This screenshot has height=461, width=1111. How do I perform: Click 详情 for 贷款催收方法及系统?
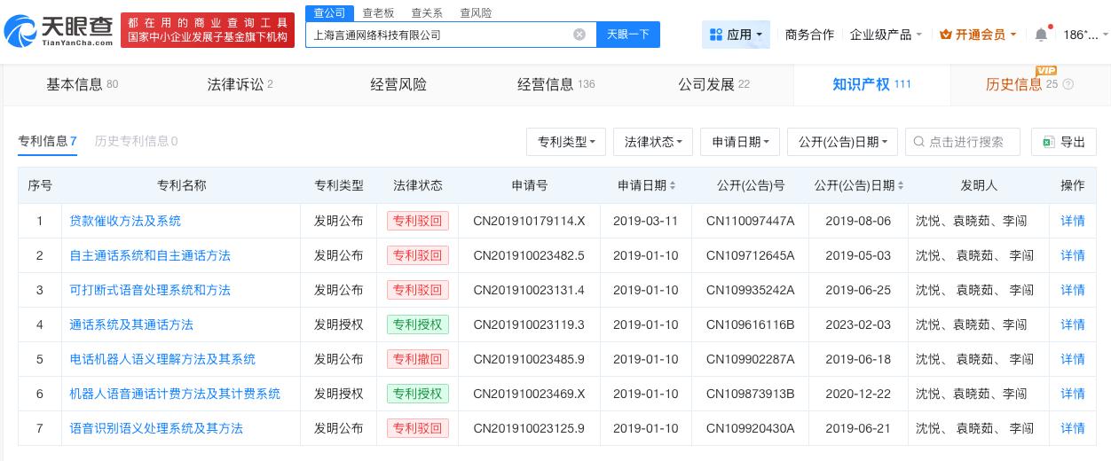(1073, 221)
